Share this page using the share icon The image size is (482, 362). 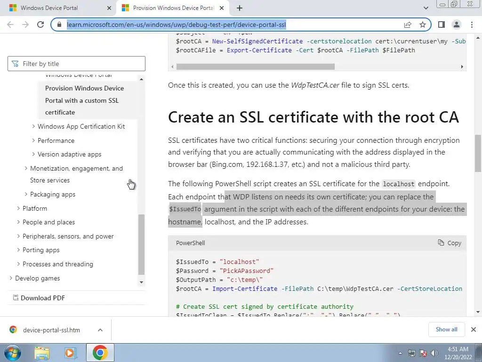tap(408, 25)
